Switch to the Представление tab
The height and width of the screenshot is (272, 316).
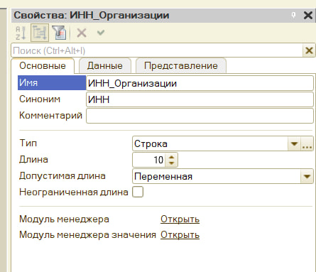pyautogui.click(x=181, y=66)
